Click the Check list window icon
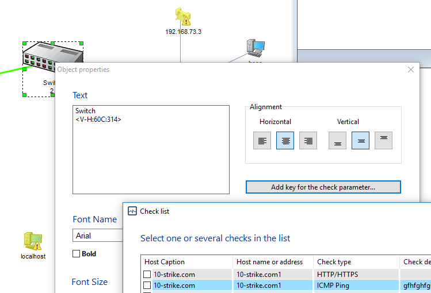This screenshot has height=293, width=431. click(x=132, y=211)
